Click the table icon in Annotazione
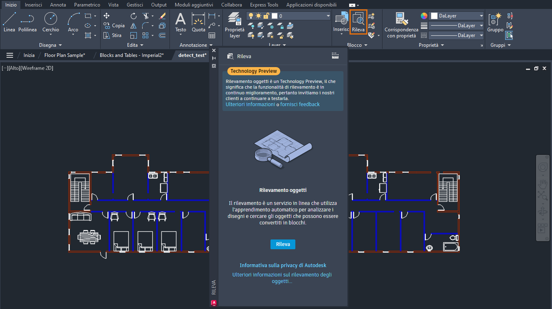The height and width of the screenshot is (309, 552). pyautogui.click(x=211, y=35)
